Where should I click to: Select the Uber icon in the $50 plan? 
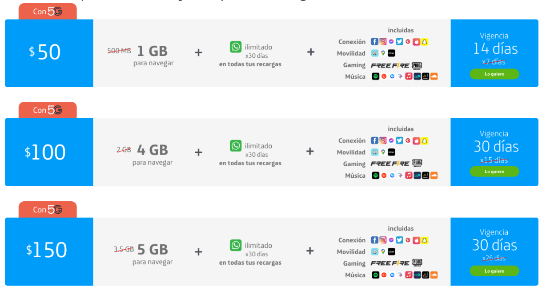[x=391, y=53]
